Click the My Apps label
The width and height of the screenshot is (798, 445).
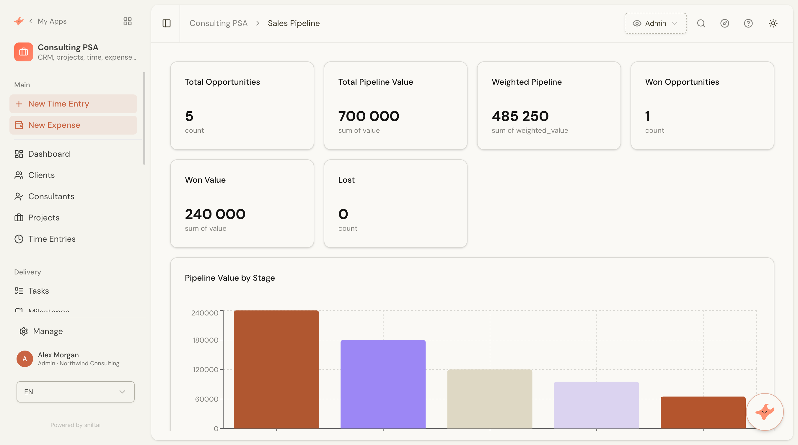[52, 21]
